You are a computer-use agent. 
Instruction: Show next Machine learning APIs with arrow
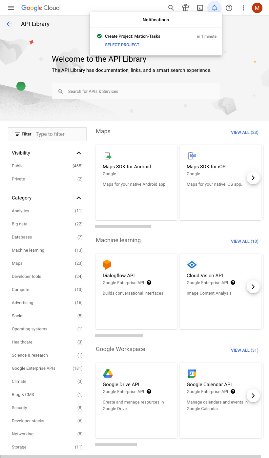coord(253,287)
